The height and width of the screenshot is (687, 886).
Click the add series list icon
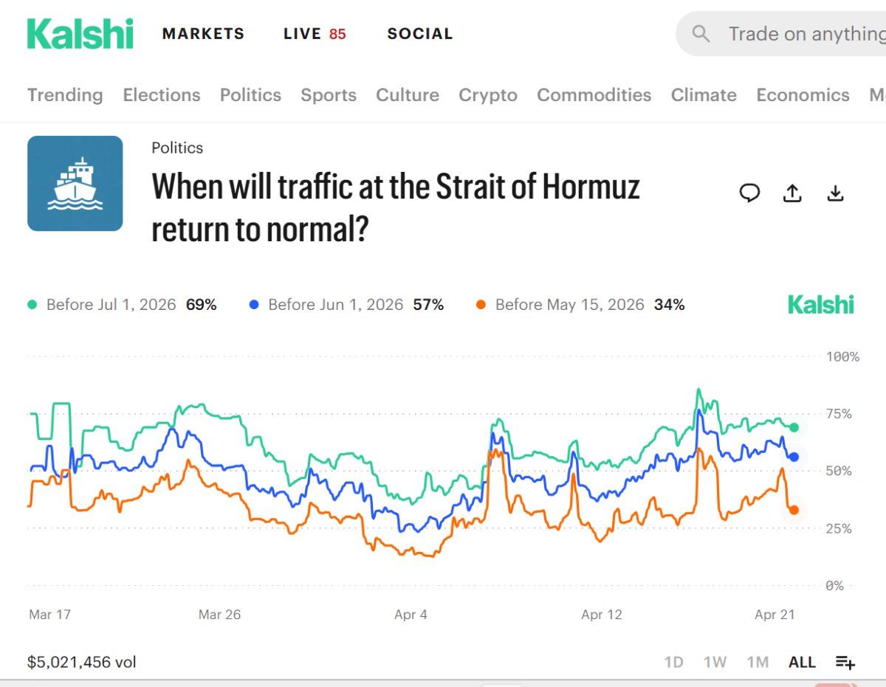845,662
